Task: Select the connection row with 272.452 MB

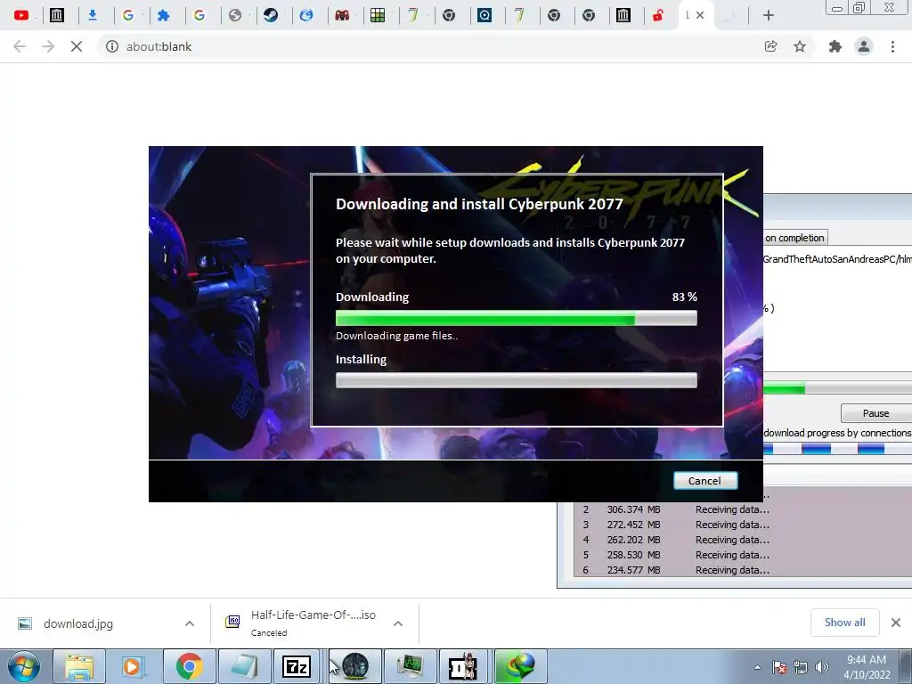Action: tap(743, 525)
